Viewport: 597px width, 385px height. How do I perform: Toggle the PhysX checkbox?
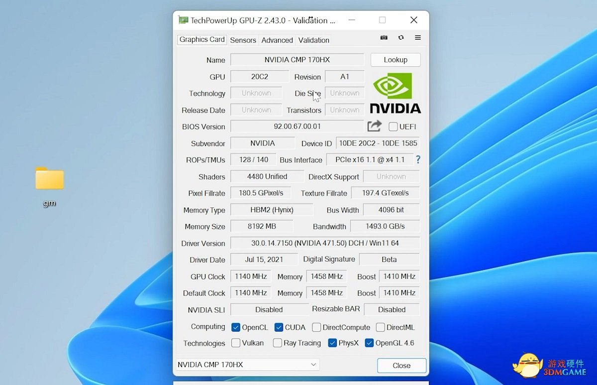(x=332, y=343)
